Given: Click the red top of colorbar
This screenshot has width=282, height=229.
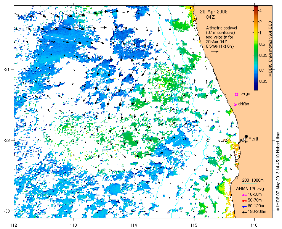Looking at the screenshot, I should [256, 7].
